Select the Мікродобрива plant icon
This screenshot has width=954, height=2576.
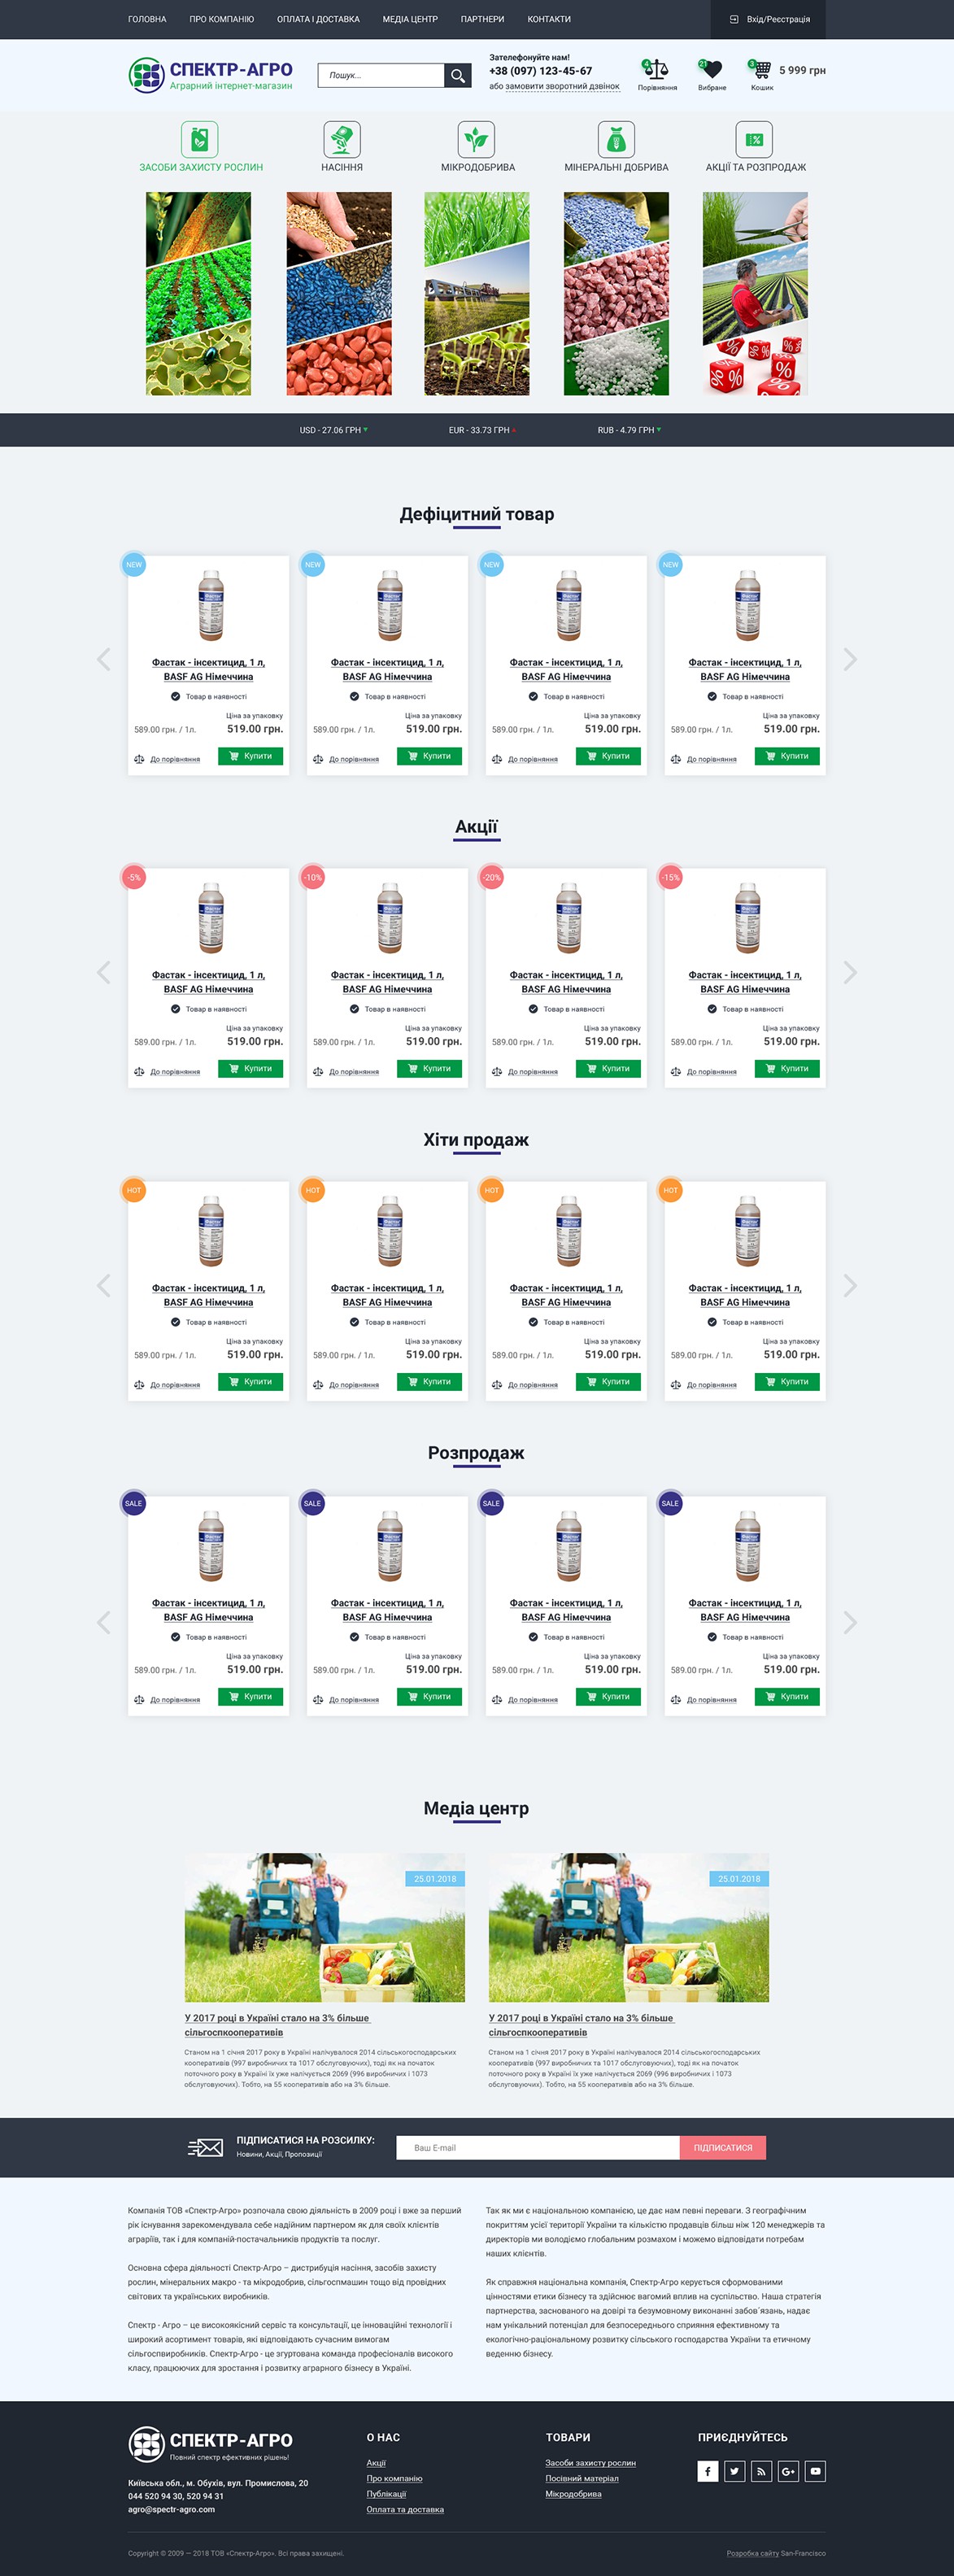[x=476, y=139]
